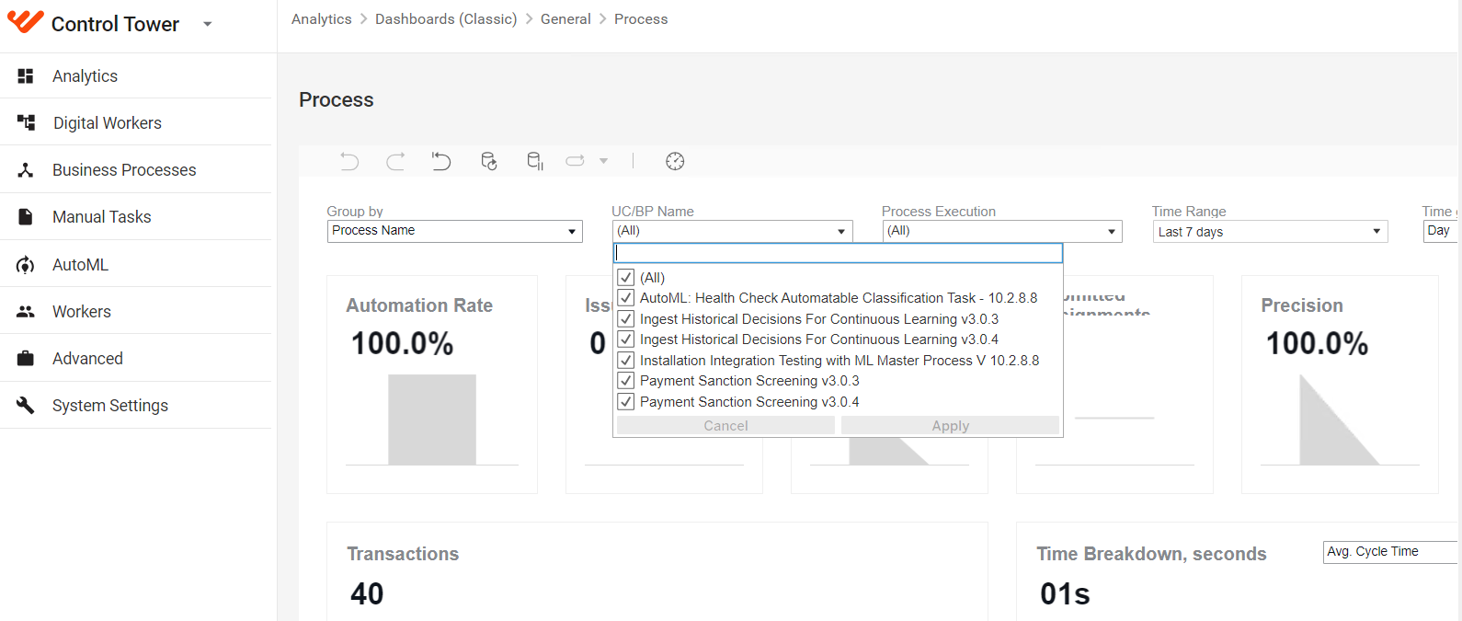
Task: Click the Revert toolbar icon
Action: (441, 161)
